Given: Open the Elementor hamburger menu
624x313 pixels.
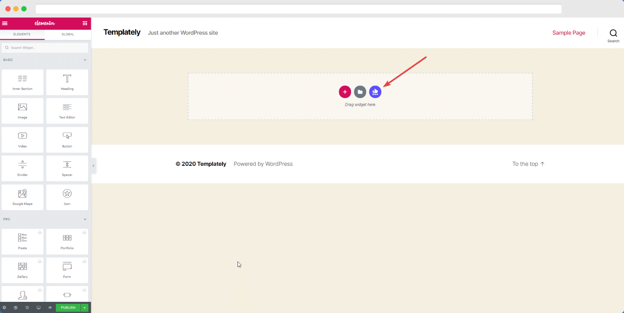Looking at the screenshot, I should [5, 23].
